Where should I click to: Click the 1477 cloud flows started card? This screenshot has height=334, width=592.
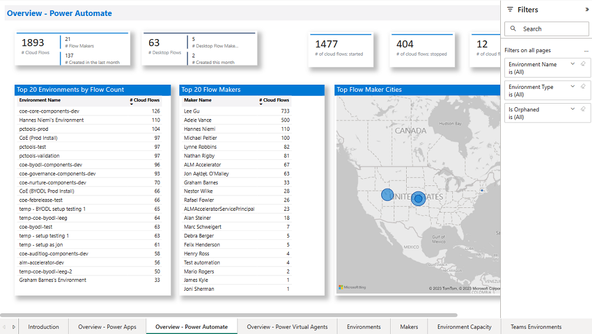(x=341, y=50)
